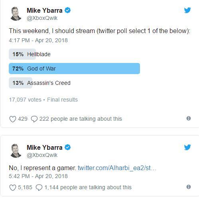Click the @XboxQwik handle in the first tweet
Image resolution: width=199 pixels, height=200 pixels.
[42, 18]
